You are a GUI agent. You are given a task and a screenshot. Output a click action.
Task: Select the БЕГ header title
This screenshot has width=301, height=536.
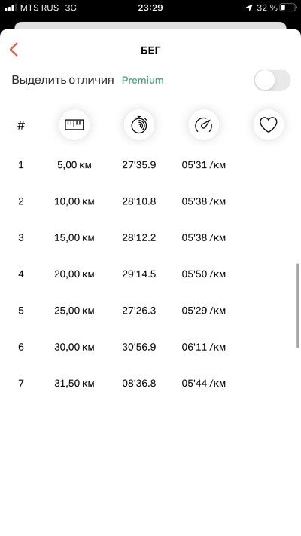click(x=150, y=51)
